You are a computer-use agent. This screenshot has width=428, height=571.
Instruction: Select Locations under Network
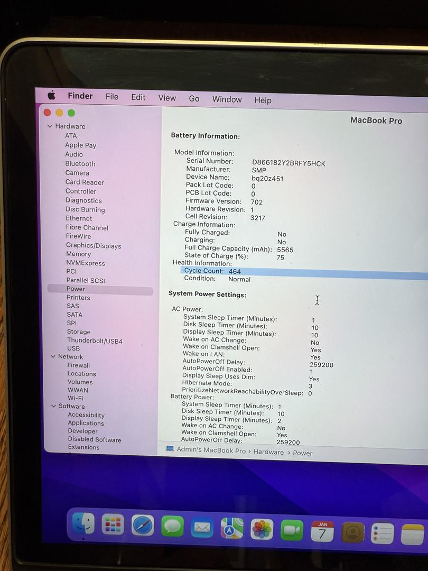click(81, 374)
